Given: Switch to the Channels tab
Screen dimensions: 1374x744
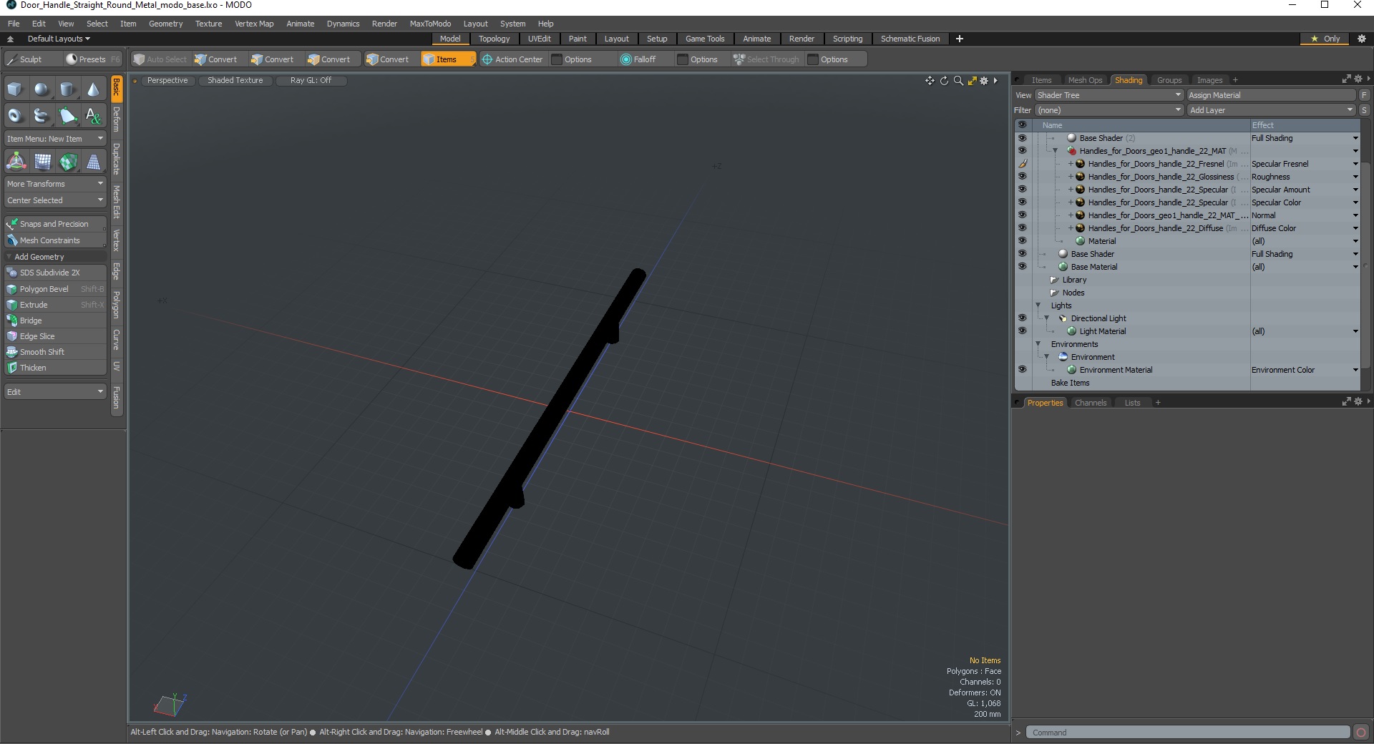Looking at the screenshot, I should click(x=1090, y=403).
